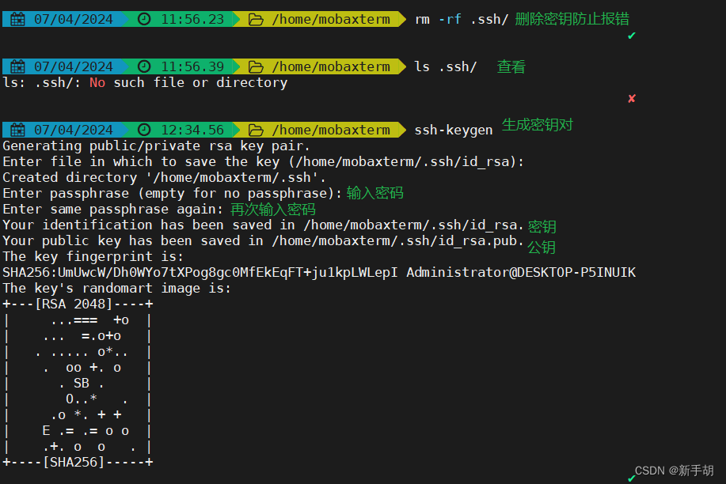Click the line 'Generating public/private rsa key pair.'
The image size is (726, 484).
coord(156,146)
